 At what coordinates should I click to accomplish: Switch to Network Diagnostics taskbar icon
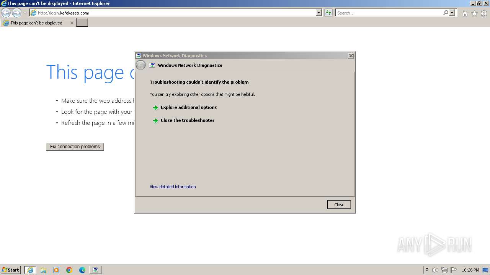[95, 270]
